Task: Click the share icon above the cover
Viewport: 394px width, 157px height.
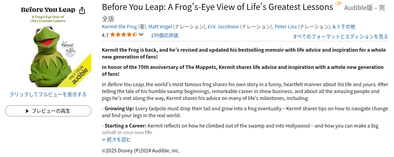Action: [82, 10]
